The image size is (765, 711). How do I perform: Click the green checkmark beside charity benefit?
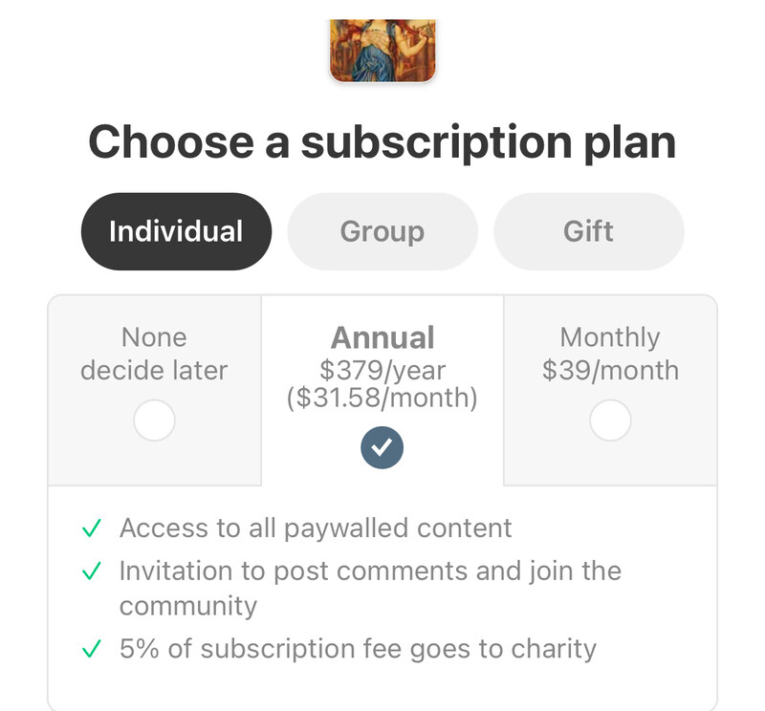click(92, 650)
